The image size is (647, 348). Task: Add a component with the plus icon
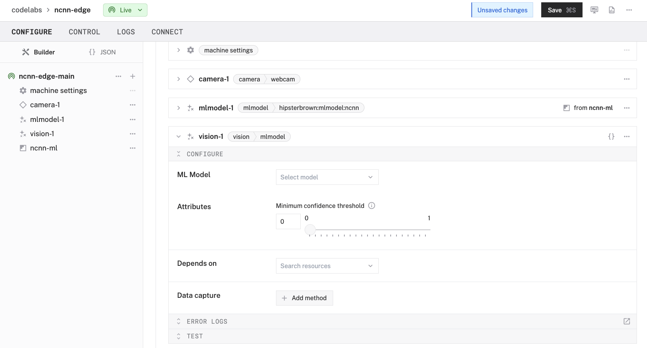(133, 76)
